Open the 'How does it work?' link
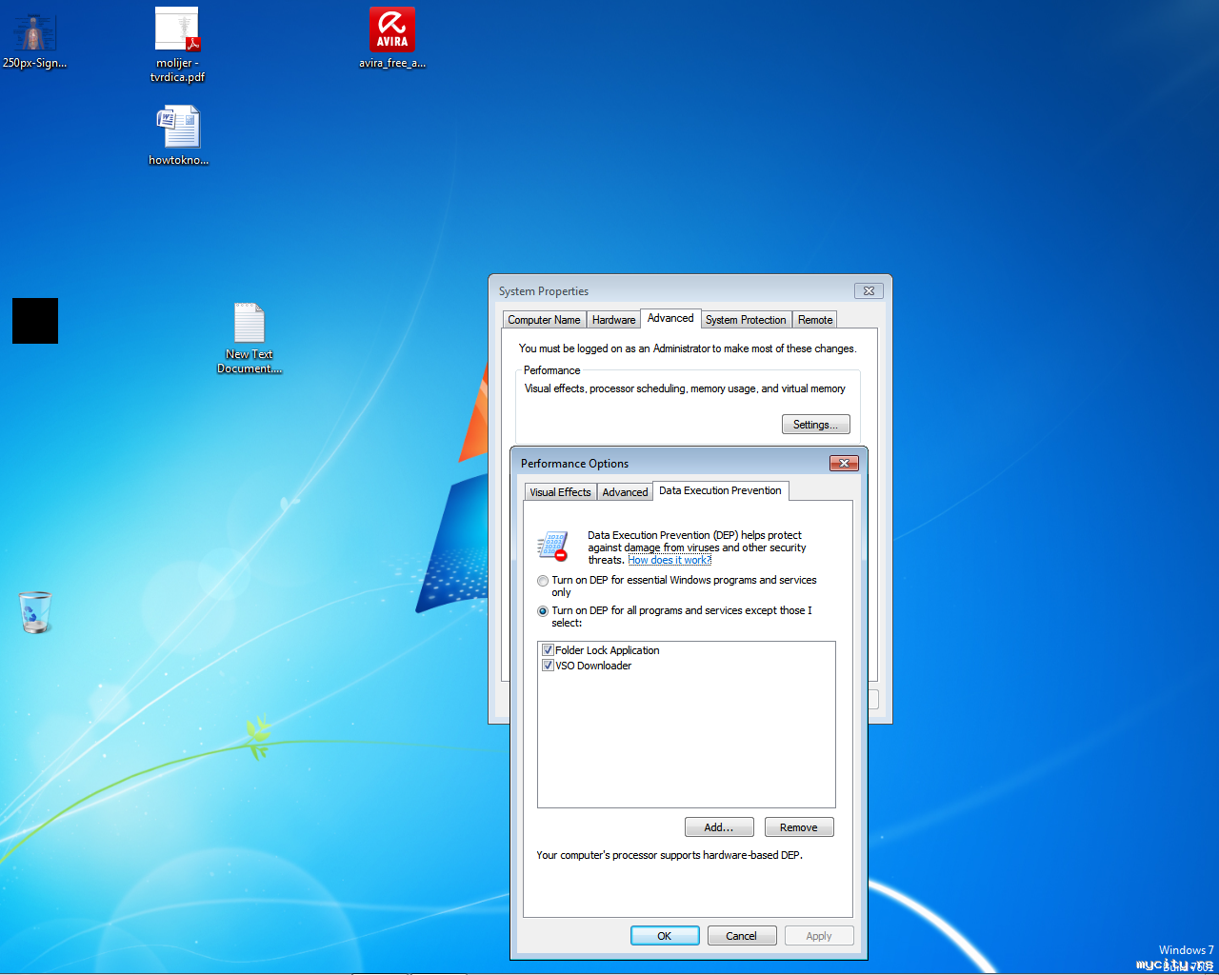This screenshot has width=1219, height=975. 669,560
